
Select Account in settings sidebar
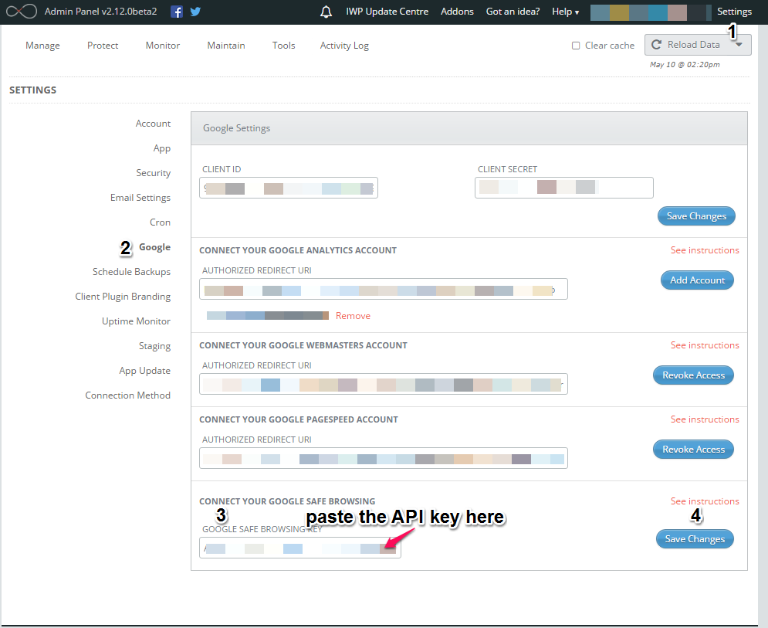tap(154, 124)
